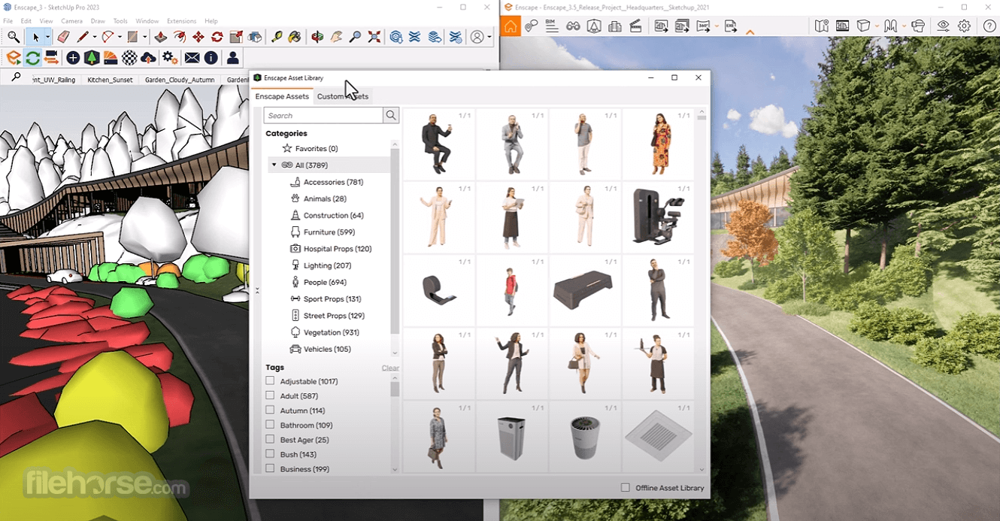The width and height of the screenshot is (1000, 521).
Task: Select the gym machine asset thumbnail
Action: click(658, 217)
